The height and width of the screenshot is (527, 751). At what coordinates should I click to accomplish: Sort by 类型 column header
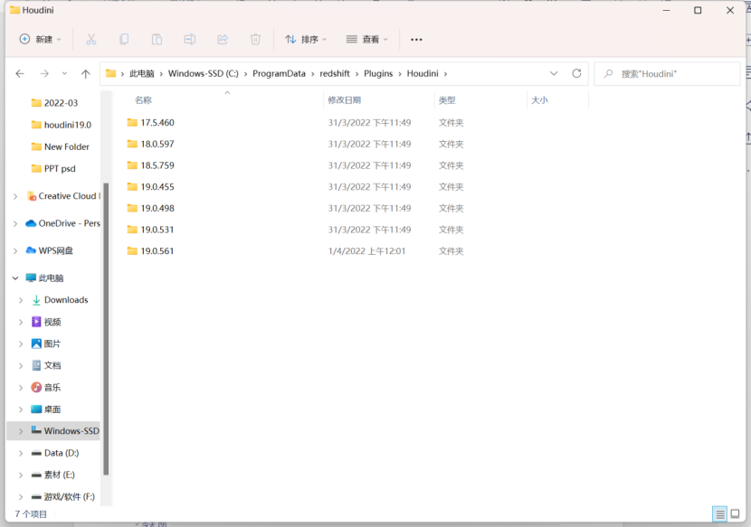click(447, 100)
